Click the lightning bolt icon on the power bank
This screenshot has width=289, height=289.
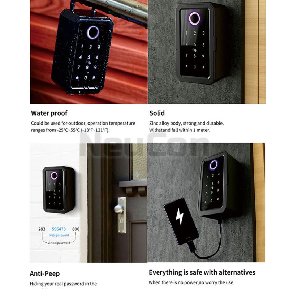tap(179, 216)
